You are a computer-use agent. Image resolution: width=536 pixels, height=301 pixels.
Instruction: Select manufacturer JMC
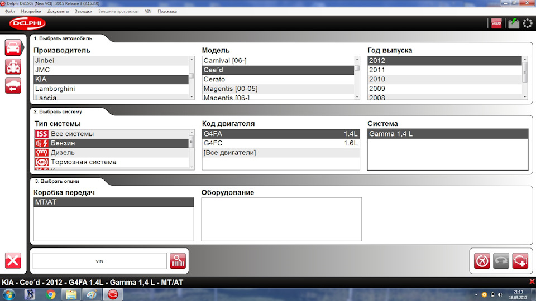point(111,70)
